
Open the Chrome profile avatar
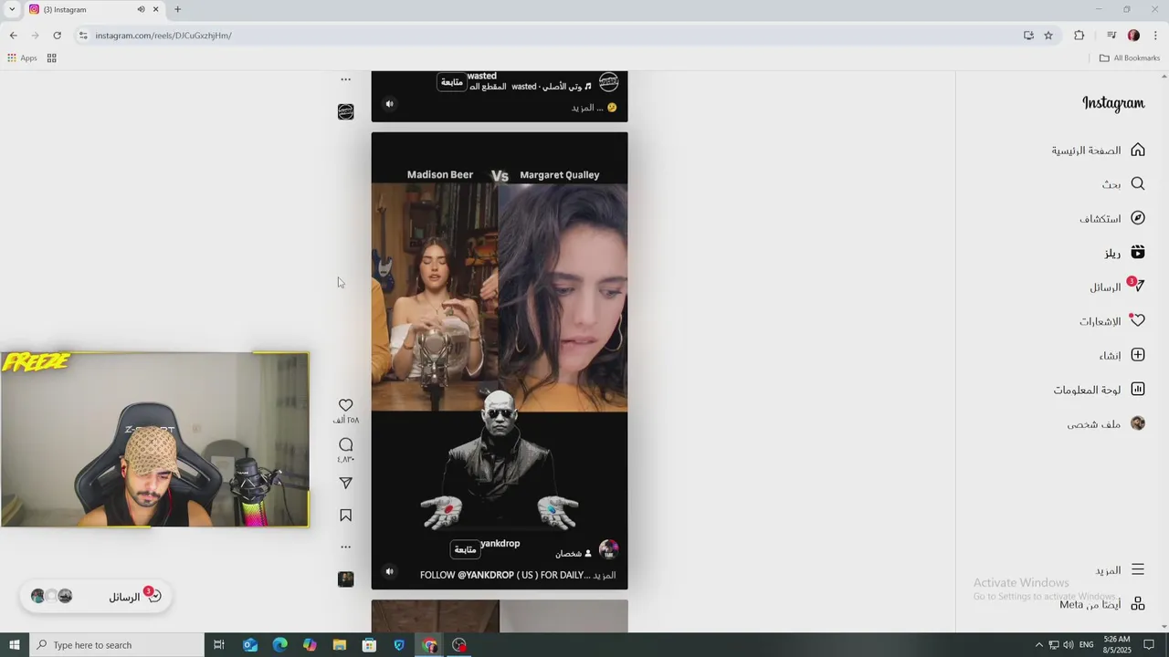[x=1133, y=36]
